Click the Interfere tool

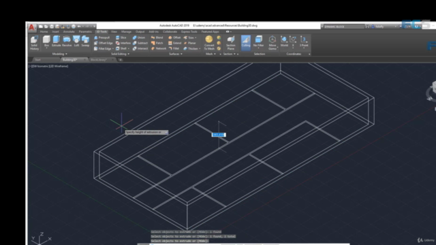tap(123, 43)
